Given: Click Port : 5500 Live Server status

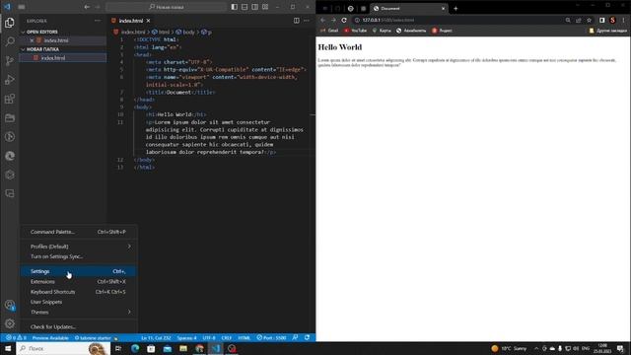Looking at the screenshot, I should (x=272, y=338).
